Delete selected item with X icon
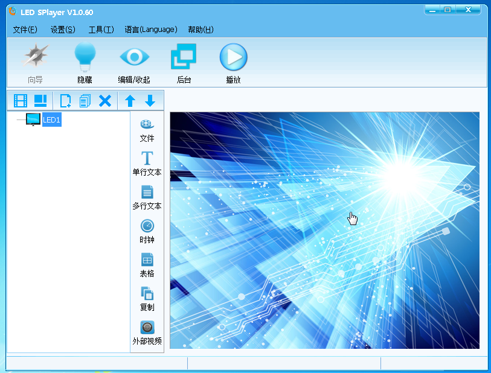 point(105,101)
